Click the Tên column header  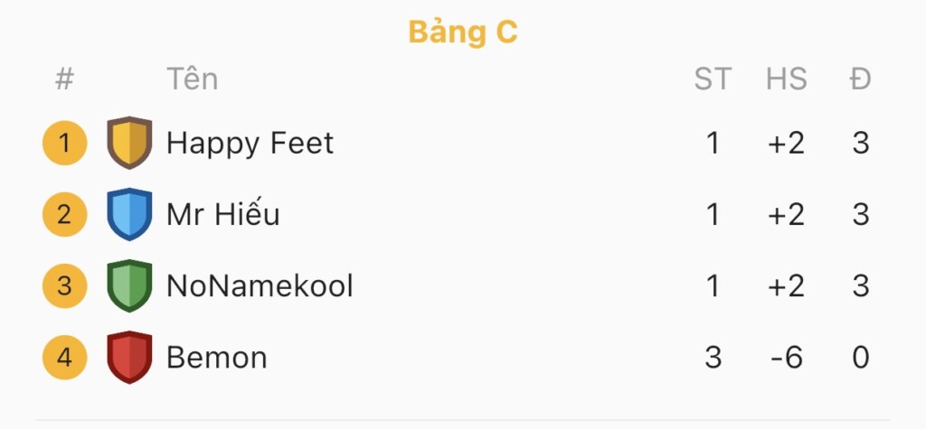click(192, 78)
